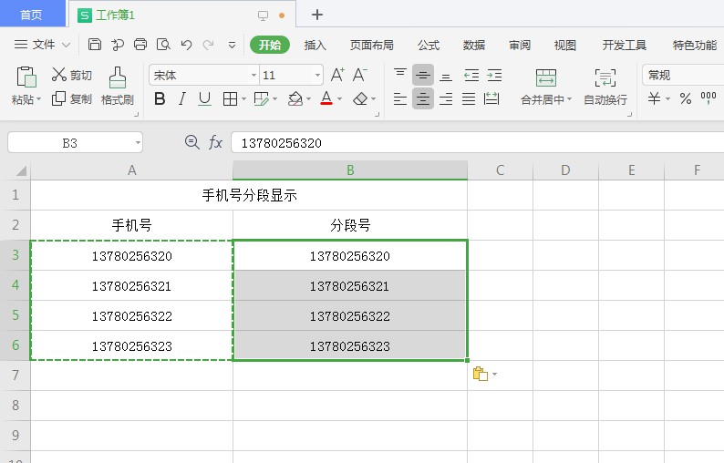
Task: Enable Wrap Text 自动换行
Action: point(605,86)
